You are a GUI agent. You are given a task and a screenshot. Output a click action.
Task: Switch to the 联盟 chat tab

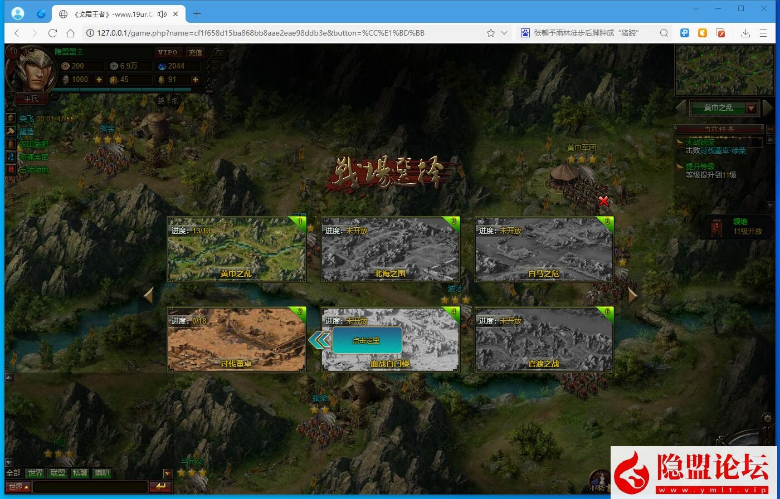pos(57,473)
